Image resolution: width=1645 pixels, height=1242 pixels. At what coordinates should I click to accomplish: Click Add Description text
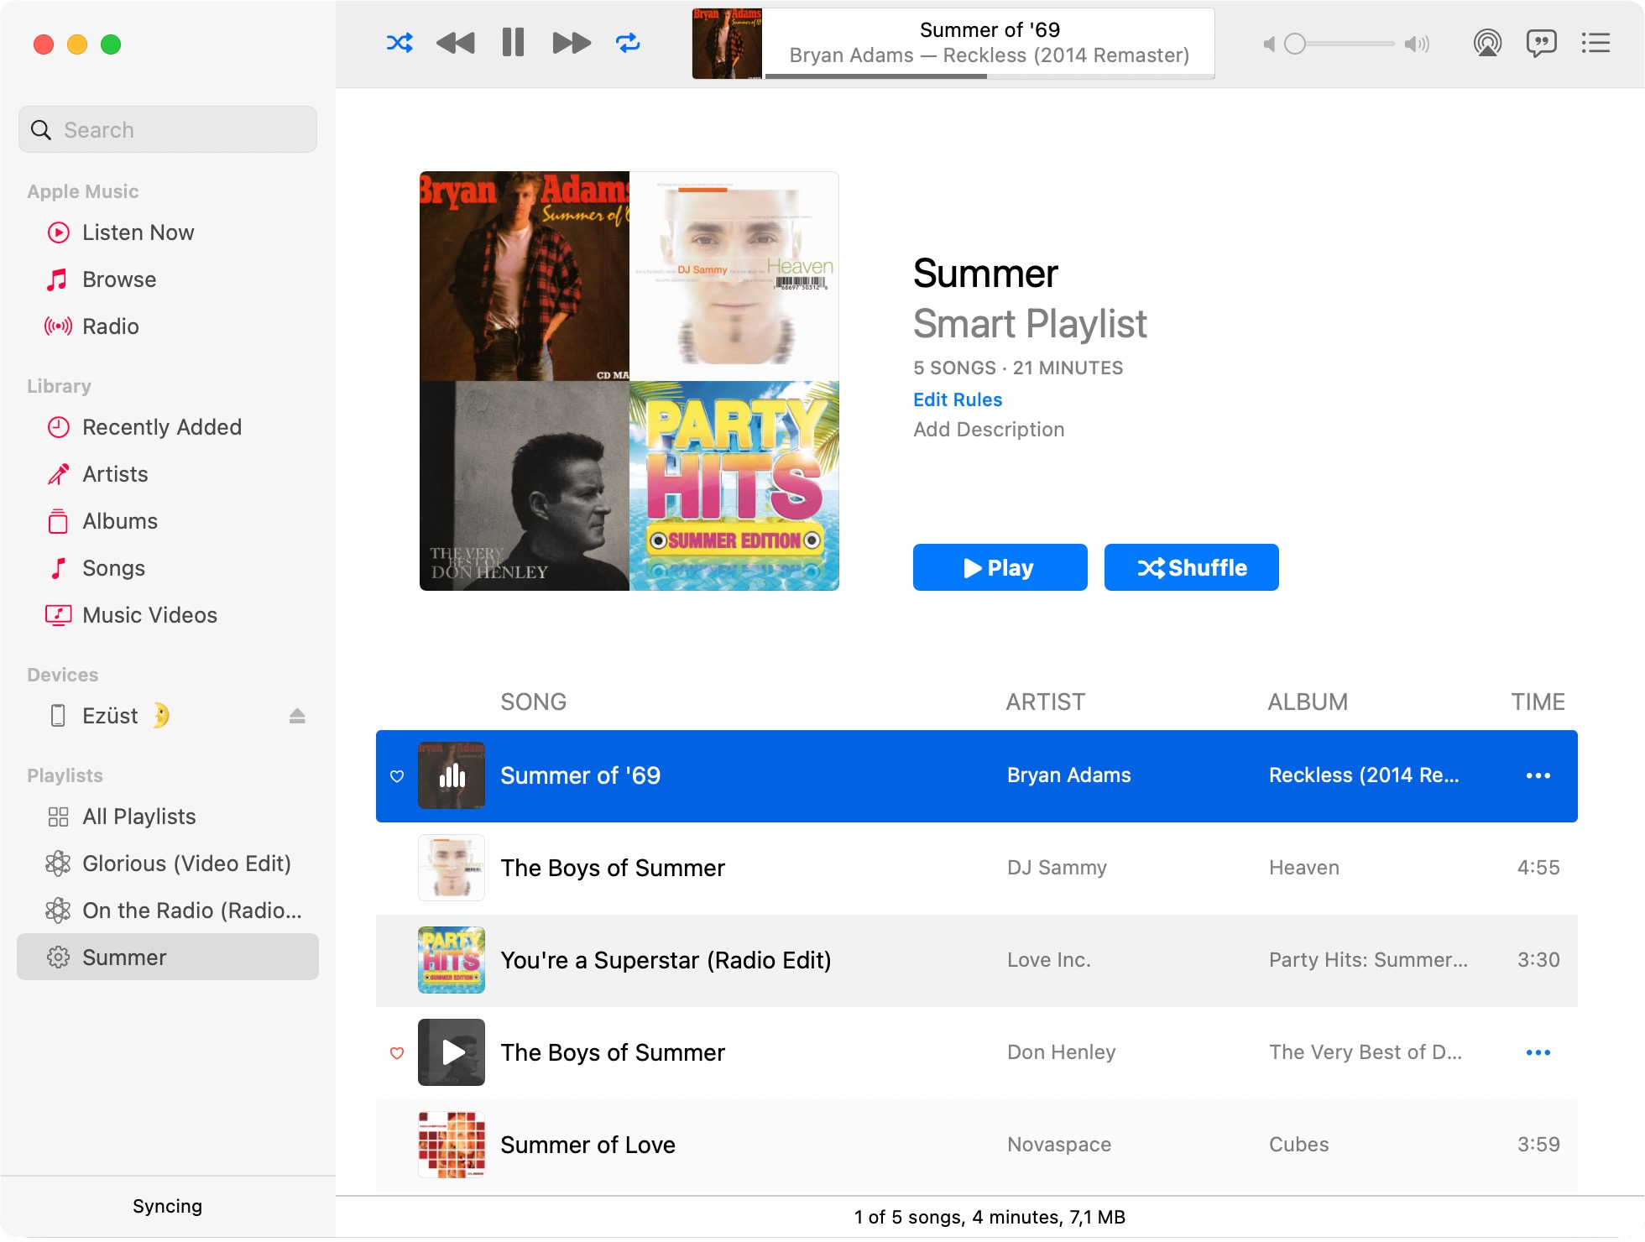point(989,430)
